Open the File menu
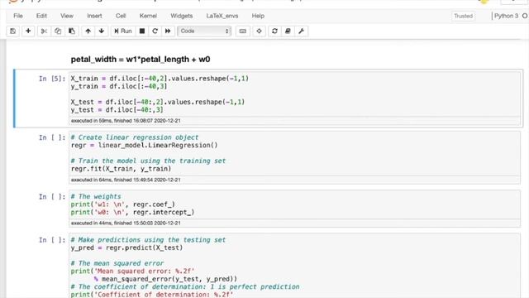The image size is (529, 298). click(x=18, y=16)
